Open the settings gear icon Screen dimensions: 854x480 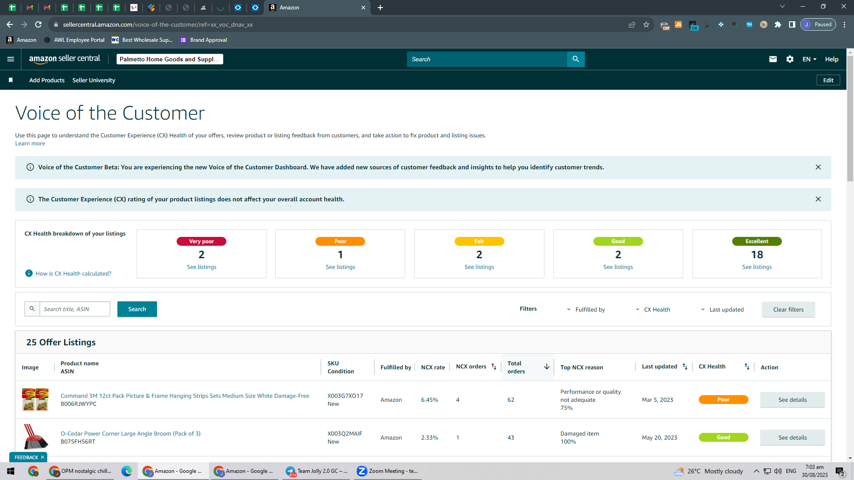(x=790, y=59)
